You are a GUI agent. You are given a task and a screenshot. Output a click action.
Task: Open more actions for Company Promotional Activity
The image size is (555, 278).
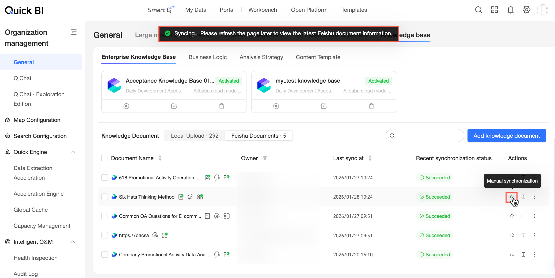click(535, 254)
